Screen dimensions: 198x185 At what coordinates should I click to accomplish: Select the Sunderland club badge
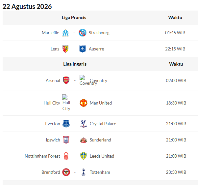click(x=84, y=140)
